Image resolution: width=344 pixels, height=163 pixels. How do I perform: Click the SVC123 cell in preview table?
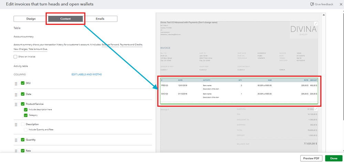pyautogui.click(x=165, y=94)
